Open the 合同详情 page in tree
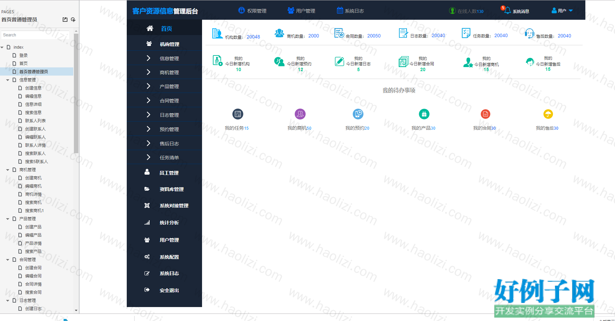This screenshot has width=615, height=321. [33, 284]
